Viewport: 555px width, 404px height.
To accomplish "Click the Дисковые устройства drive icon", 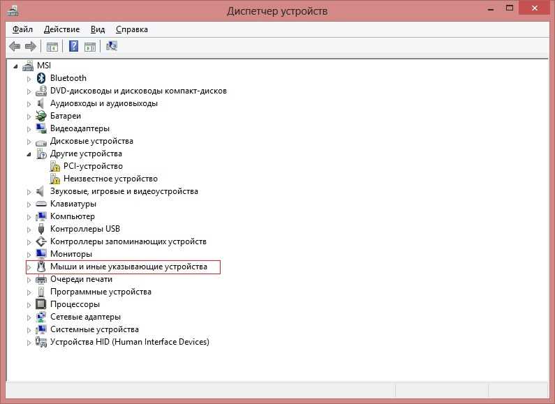I will pos(41,142).
